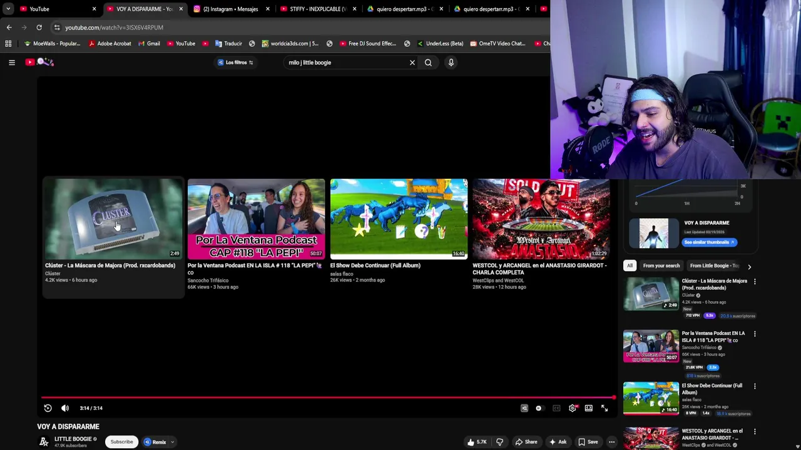
Task: Click the Remix button
Action: click(x=156, y=442)
